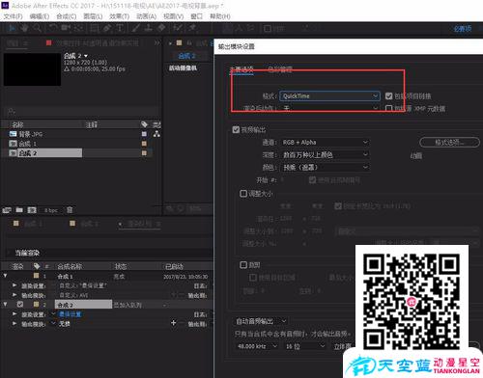Open the post-render action dropdown
This screenshot has width=483, height=378.
coord(329,108)
